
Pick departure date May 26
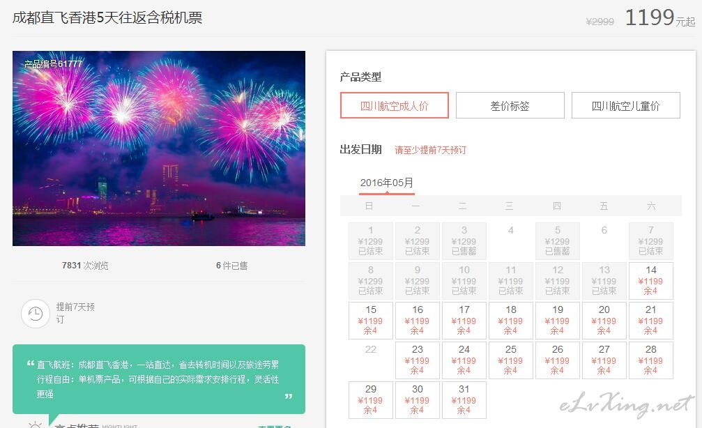558,360
